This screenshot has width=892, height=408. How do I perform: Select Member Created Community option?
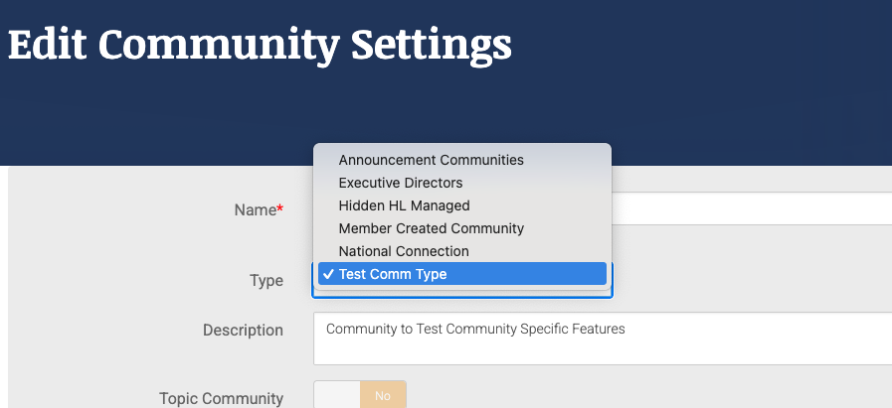pyautogui.click(x=431, y=228)
